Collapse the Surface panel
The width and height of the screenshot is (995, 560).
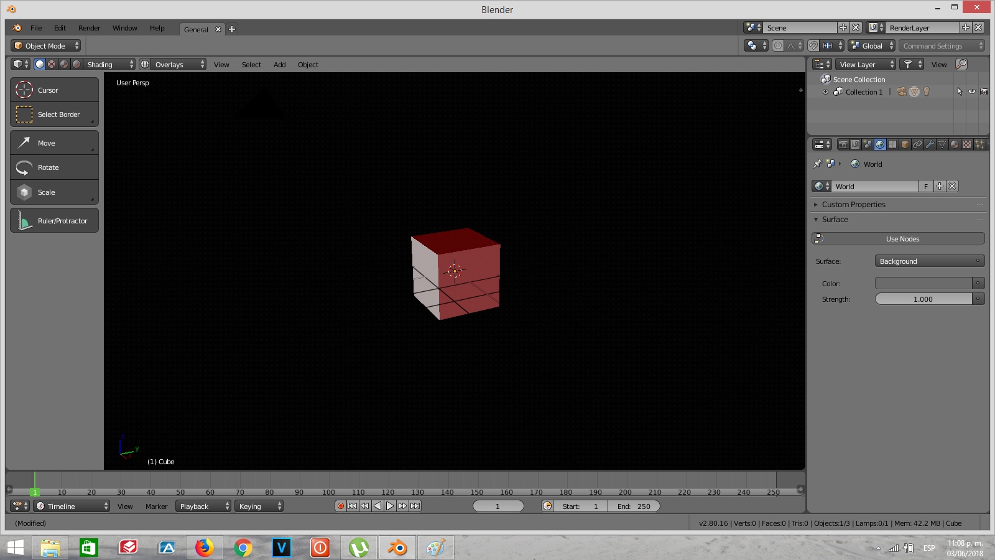pos(835,220)
